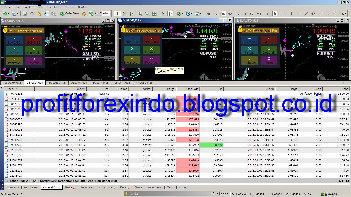Screen dimensions: 351x197
Task: Pick the Trendline drawing tool
Action: coord(306,14)
